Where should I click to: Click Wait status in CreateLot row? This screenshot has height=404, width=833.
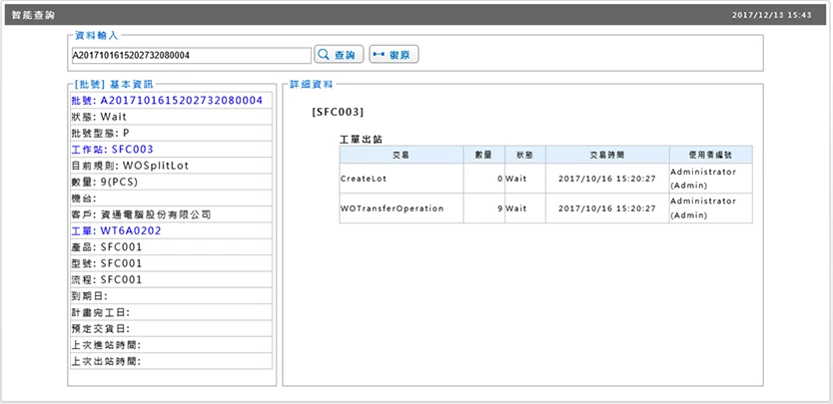click(x=525, y=179)
